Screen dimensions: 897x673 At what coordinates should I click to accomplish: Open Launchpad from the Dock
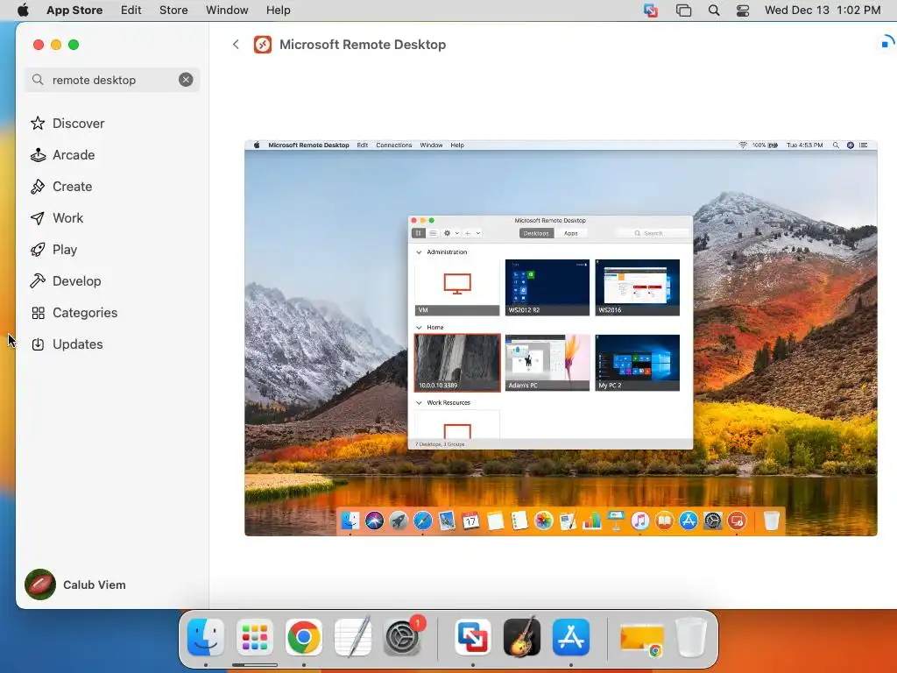coord(255,637)
